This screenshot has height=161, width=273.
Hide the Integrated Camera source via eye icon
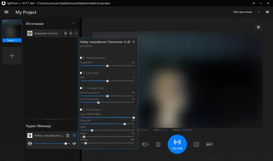coord(71,33)
